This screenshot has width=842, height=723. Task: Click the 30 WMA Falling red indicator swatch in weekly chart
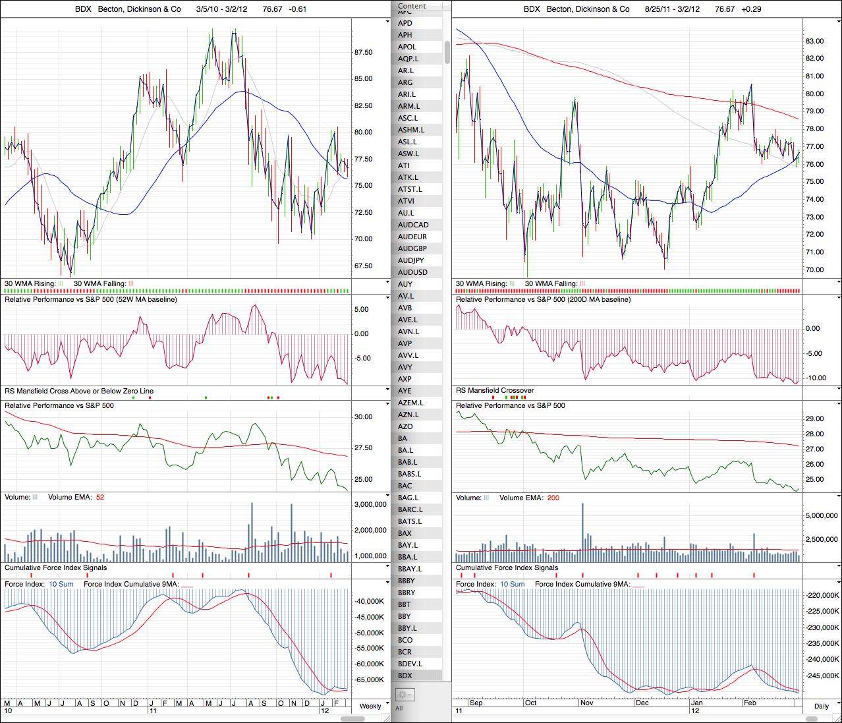tap(130, 284)
